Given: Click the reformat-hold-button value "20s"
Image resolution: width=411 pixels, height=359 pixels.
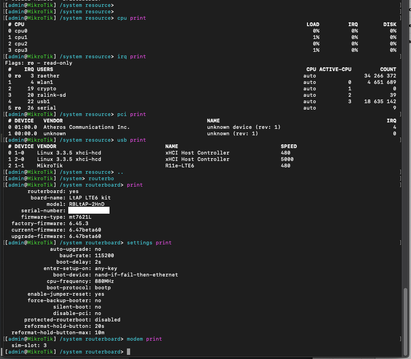Looking at the screenshot, I should (99, 326).
